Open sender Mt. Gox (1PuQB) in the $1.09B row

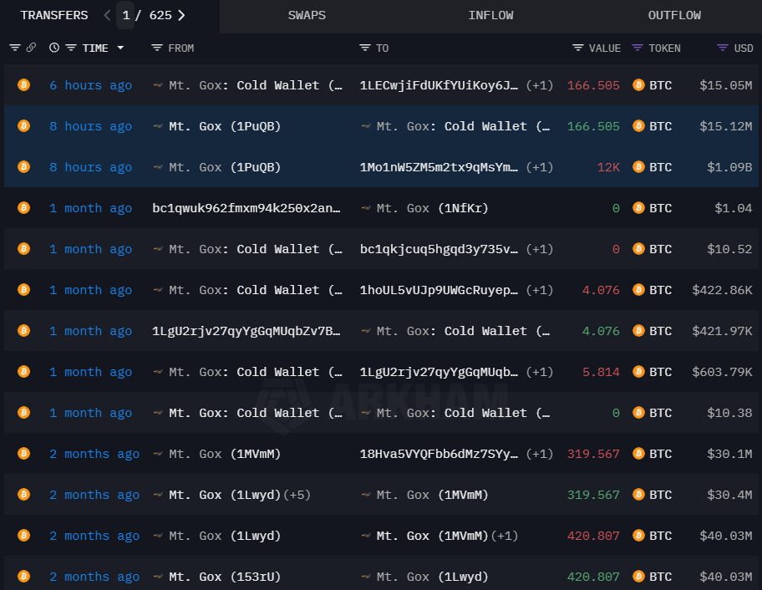pyautogui.click(x=225, y=166)
